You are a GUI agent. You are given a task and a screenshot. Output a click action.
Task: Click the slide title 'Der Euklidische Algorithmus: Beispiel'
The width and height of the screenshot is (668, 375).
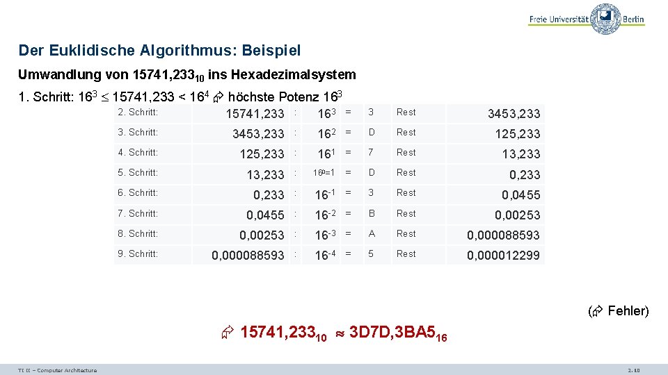(x=159, y=50)
